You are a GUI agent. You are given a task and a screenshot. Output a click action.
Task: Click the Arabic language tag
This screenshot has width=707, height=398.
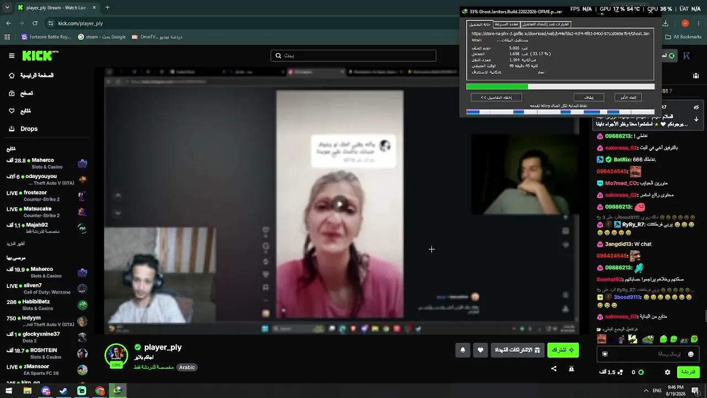pyautogui.click(x=187, y=368)
